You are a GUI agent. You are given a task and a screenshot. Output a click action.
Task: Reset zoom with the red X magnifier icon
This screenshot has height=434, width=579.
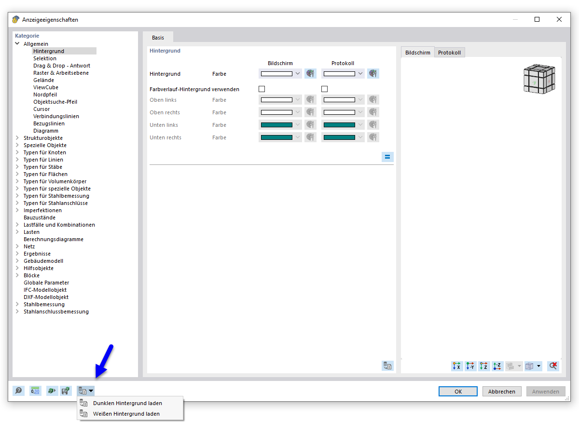point(553,366)
